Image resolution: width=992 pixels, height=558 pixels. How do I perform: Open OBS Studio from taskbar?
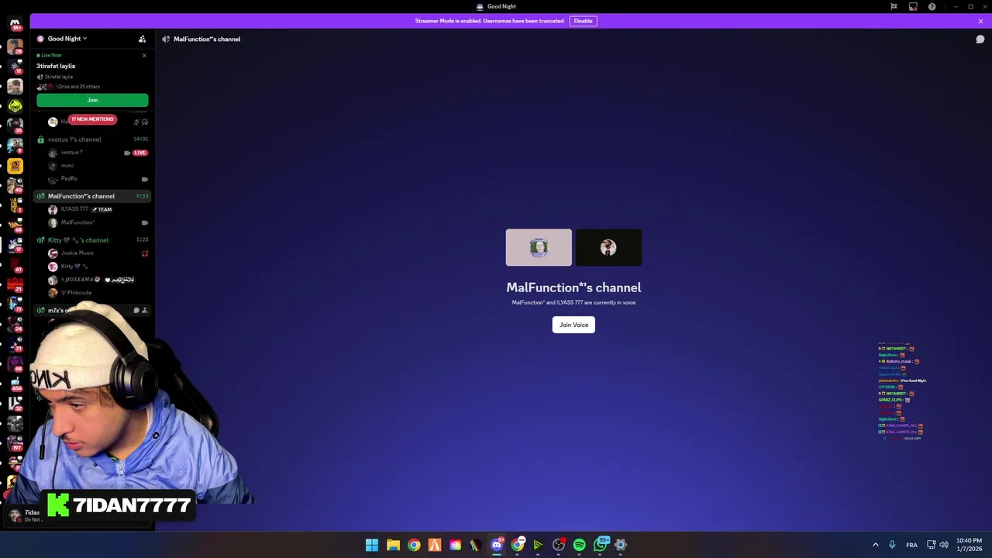pos(559,545)
